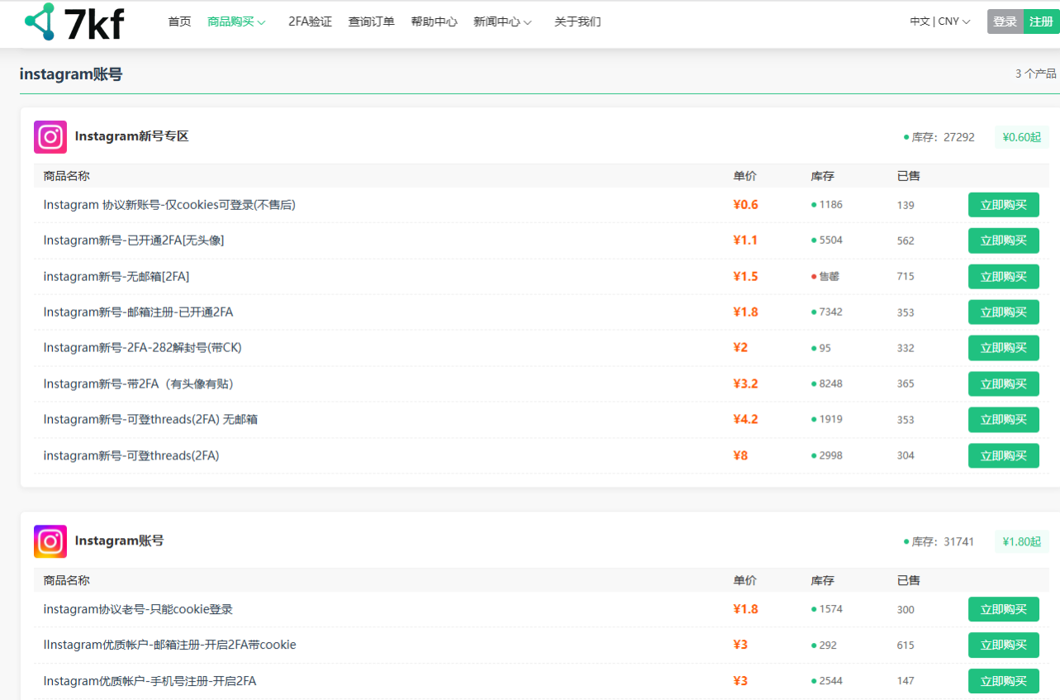The height and width of the screenshot is (700, 1060).
Task: Click the 库存：31741 total stock label
Action: coord(939,542)
